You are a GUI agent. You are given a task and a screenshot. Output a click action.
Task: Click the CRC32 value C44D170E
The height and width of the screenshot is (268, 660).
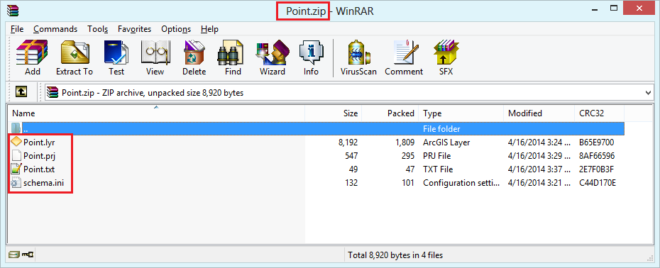(x=597, y=183)
